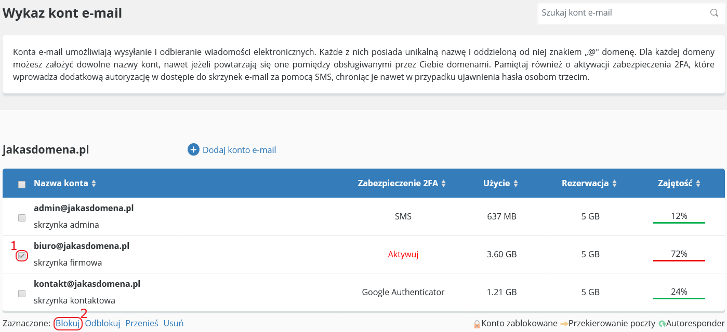Click 5 GB reservation in biuro row
The width and height of the screenshot is (727, 332).
tap(590, 254)
